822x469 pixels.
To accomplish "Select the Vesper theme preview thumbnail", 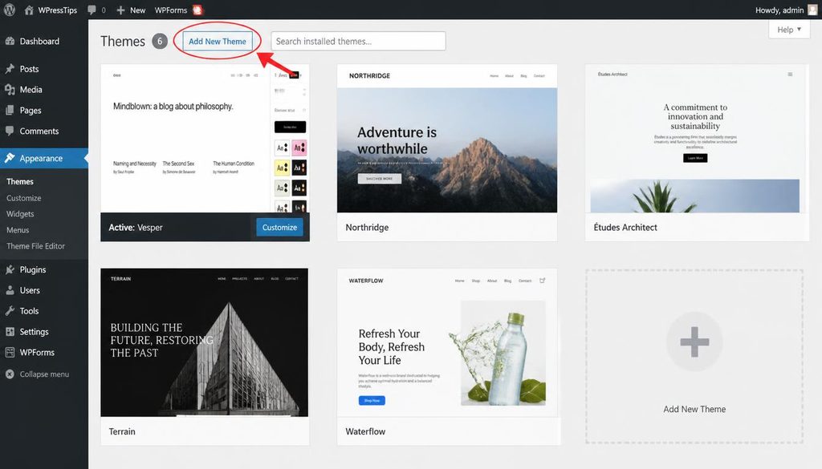I will tap(205, 138).
